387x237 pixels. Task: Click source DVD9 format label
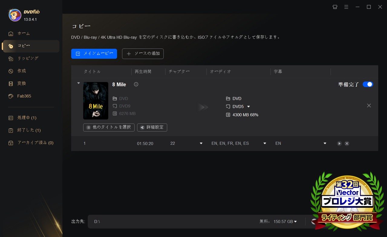point(125,106)
